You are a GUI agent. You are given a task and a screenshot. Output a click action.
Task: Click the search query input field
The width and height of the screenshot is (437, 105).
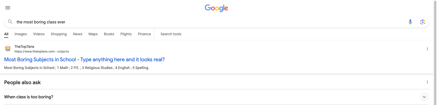coord(207,22)
